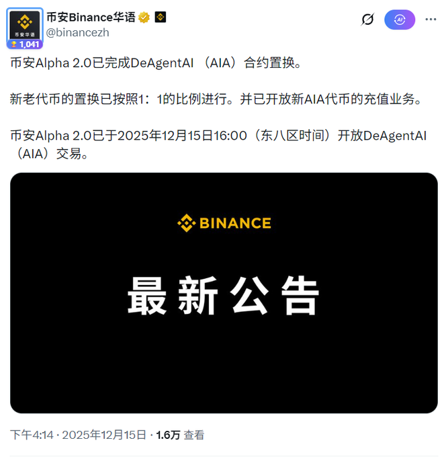Screen dimensions: 448x457
Task: Click the 2025年12月15日 post date
Action: (x=104, y=435)
